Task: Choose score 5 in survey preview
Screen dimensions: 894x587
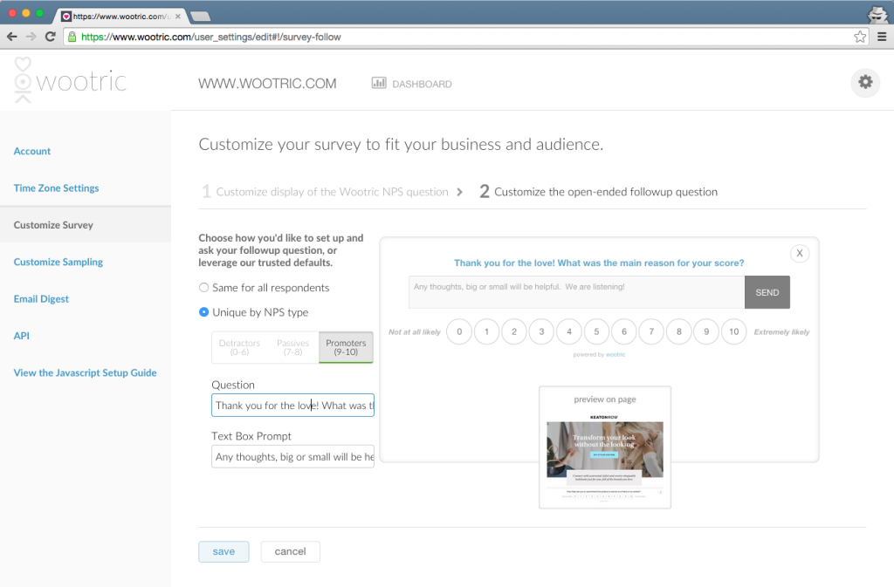Action: (x=596, y=332)
